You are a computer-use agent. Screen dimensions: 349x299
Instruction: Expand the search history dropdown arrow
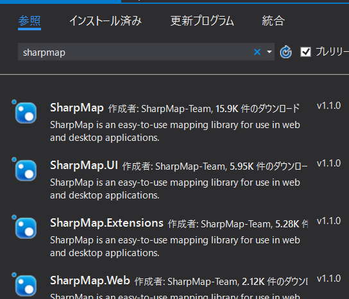click(269, 52)
